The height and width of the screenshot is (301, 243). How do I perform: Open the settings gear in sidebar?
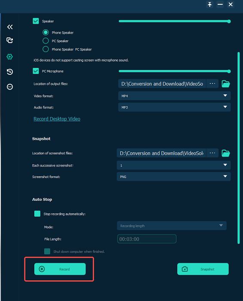tap(10, 57)
